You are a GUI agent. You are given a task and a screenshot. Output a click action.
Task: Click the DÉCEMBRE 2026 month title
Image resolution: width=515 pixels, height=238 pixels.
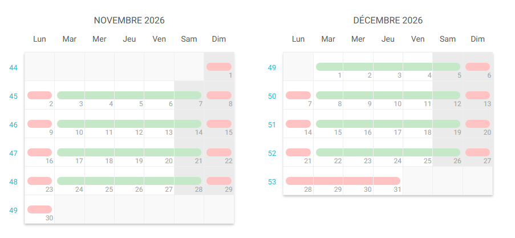tap(388, 21)
